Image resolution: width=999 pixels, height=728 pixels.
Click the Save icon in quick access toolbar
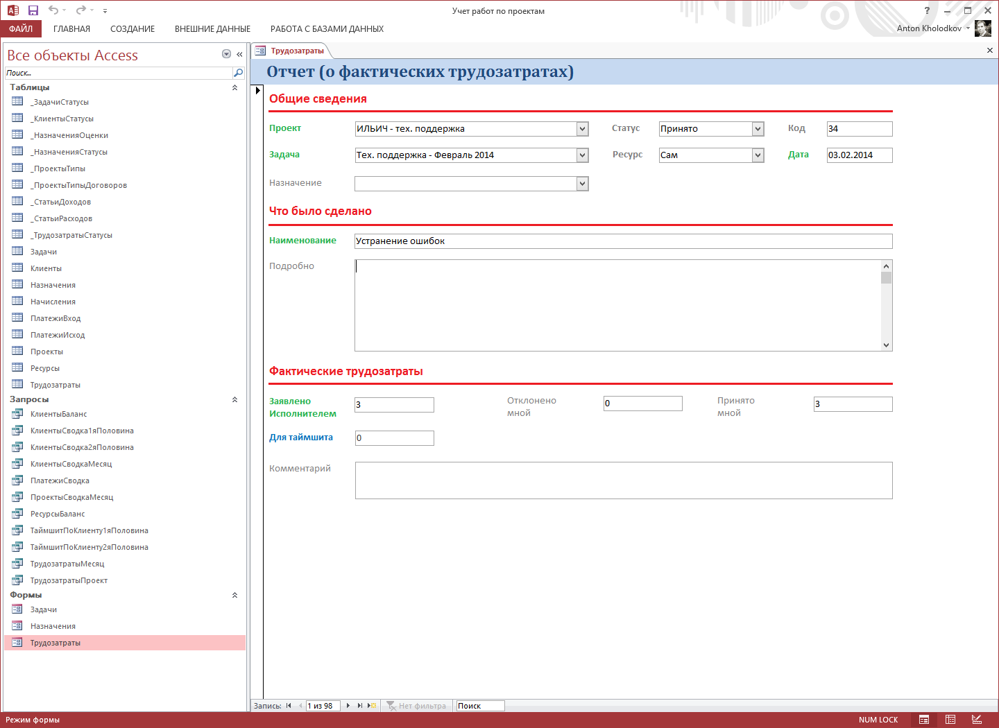point(33,10)
